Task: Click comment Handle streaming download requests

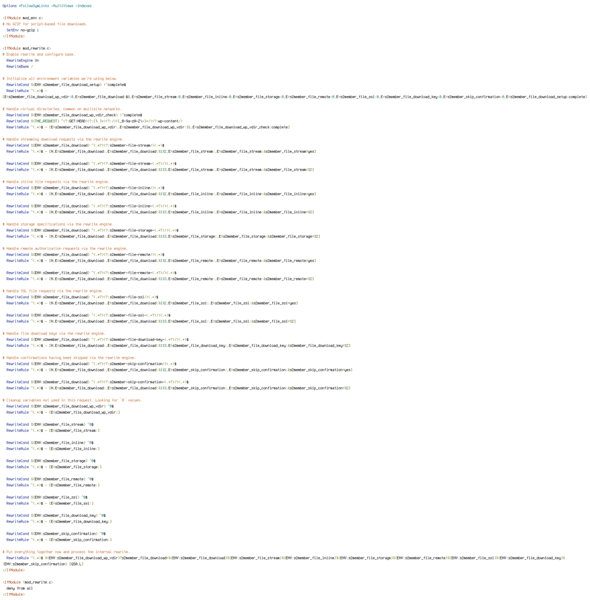Action: point(63,139)
